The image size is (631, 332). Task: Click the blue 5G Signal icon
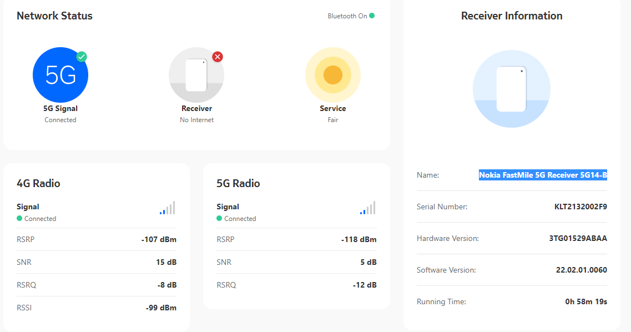tap(60, 75)
